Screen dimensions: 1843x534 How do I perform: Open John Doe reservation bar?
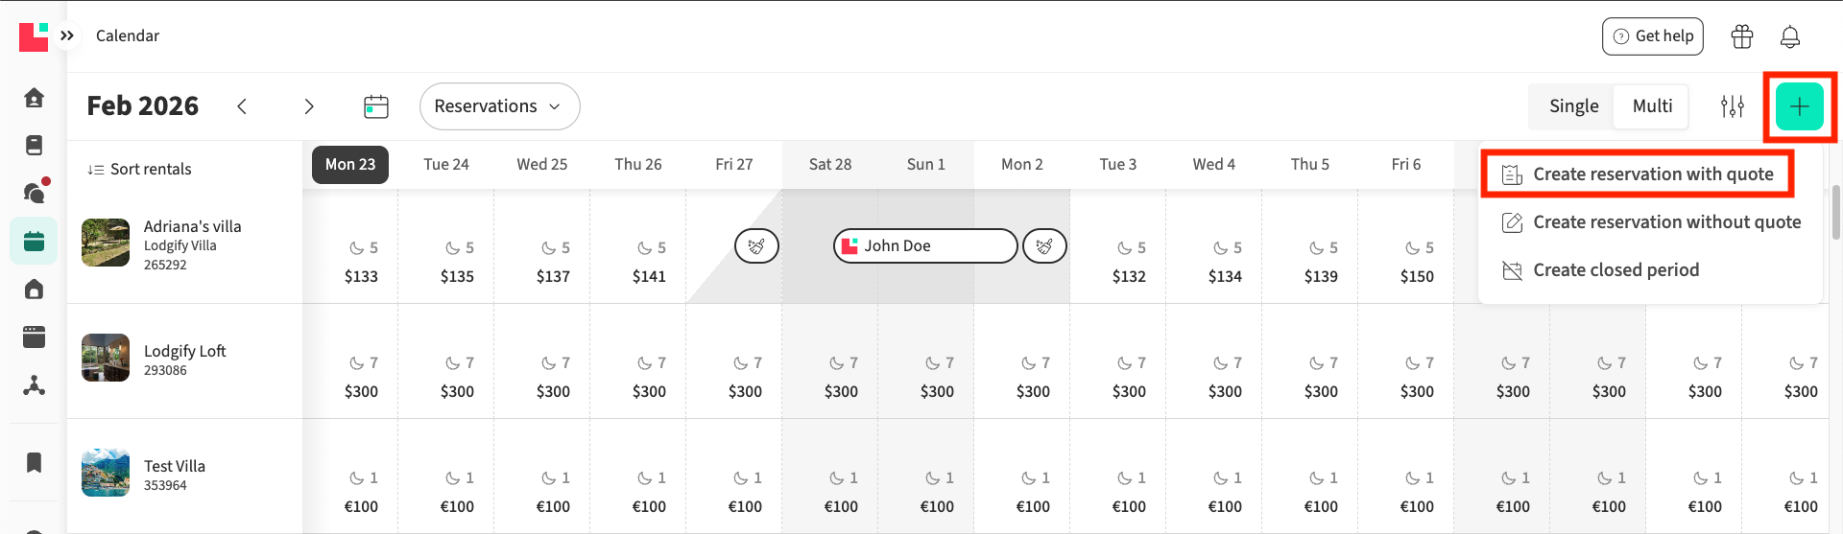924,246
